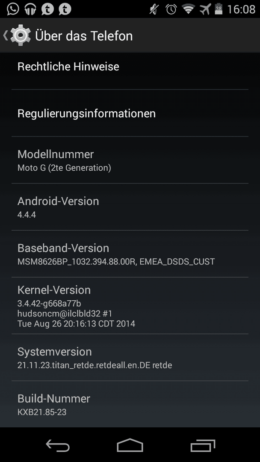This screenshot has width=260, height=462.
Task: Tap the Android back navigation button
Action: [x=58, y=445]
